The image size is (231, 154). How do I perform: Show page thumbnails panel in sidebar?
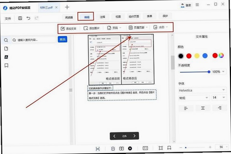coord(6,49)
